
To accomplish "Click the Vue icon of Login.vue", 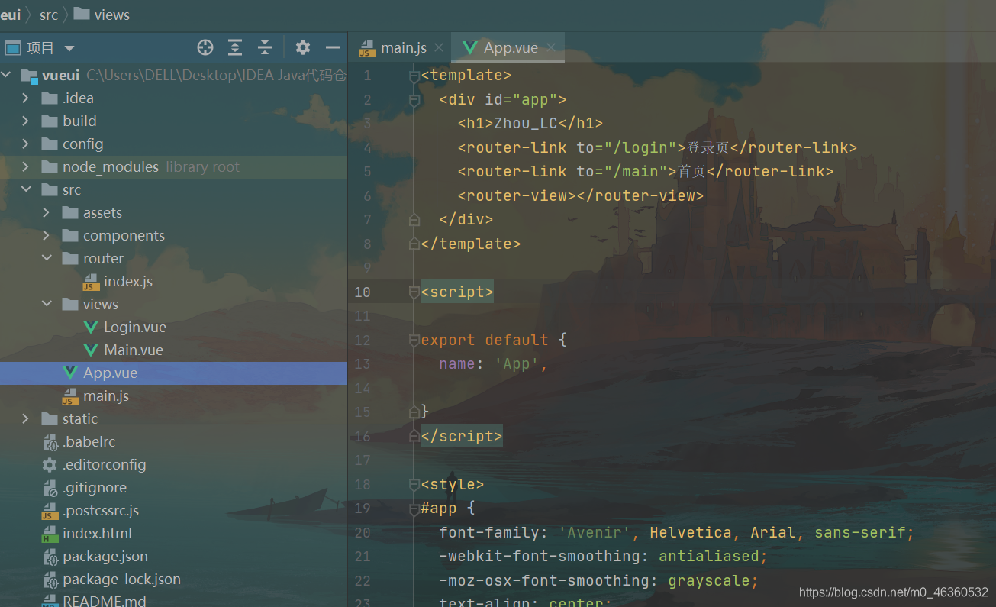I will pos(91,327).
